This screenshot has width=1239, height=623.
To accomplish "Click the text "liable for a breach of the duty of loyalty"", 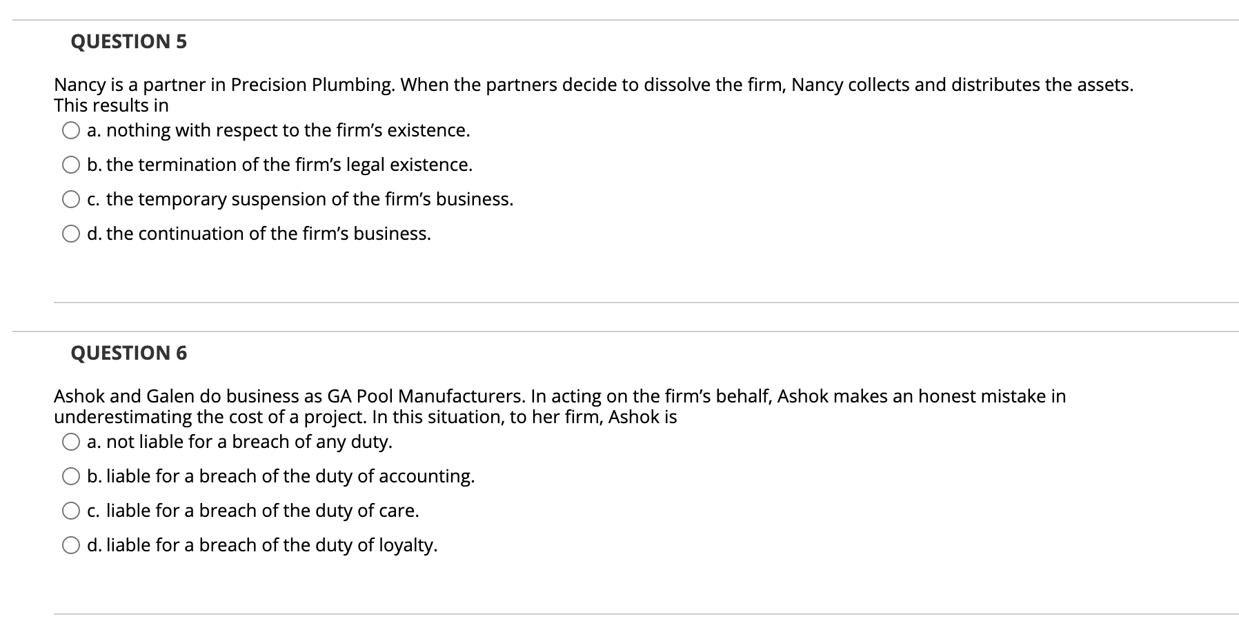I will coord(262,544).
